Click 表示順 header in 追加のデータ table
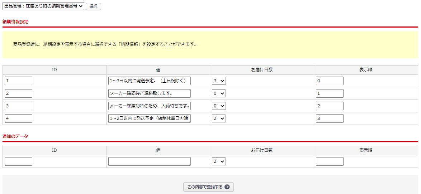 366,150
